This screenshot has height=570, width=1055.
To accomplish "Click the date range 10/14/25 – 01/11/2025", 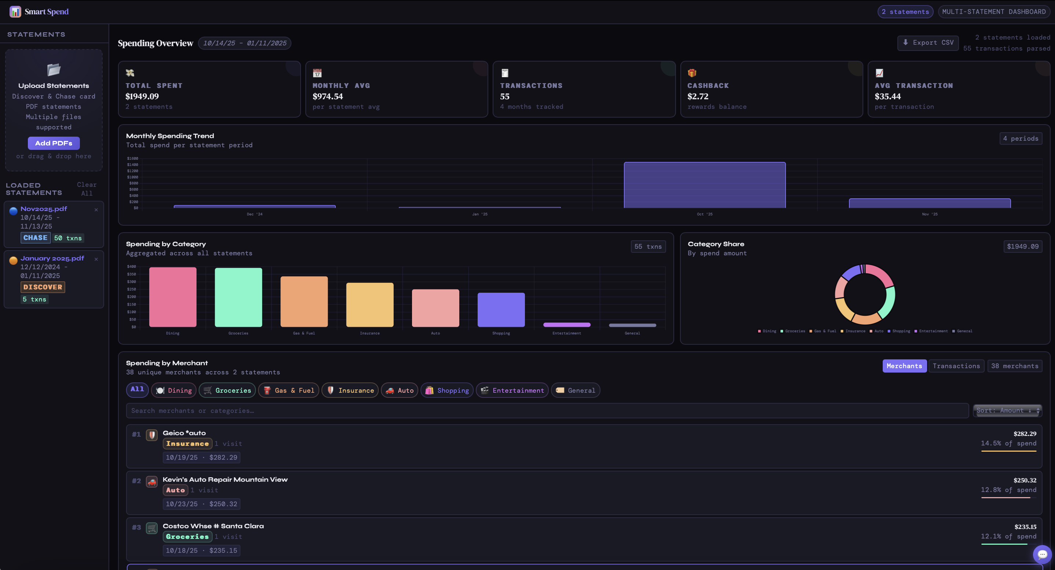I will coord(245,43).
